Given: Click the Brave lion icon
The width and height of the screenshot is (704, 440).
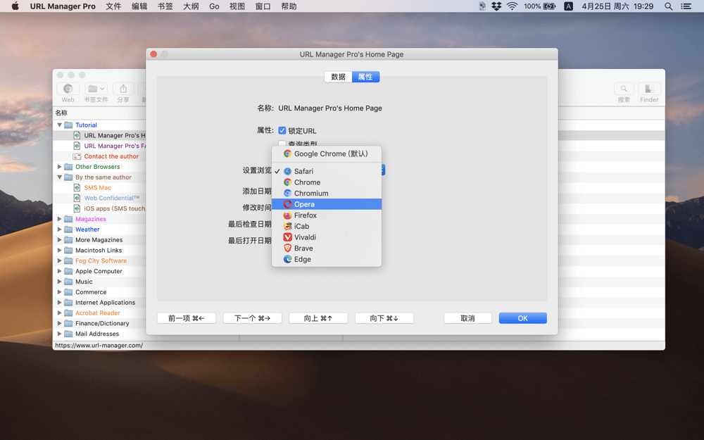Looking at the screenshot, I should coord(287,249).
